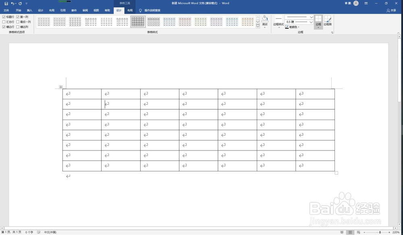Click the last cell in the bottom row

pyautogui.click(x=315, y=166)
